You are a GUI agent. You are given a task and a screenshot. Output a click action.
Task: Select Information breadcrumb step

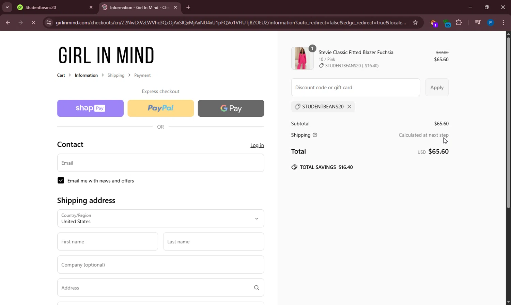click(x=86, y=75)
